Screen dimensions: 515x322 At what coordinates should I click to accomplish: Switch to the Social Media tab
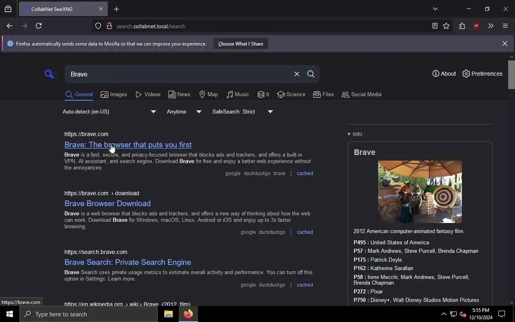(361, 95)
